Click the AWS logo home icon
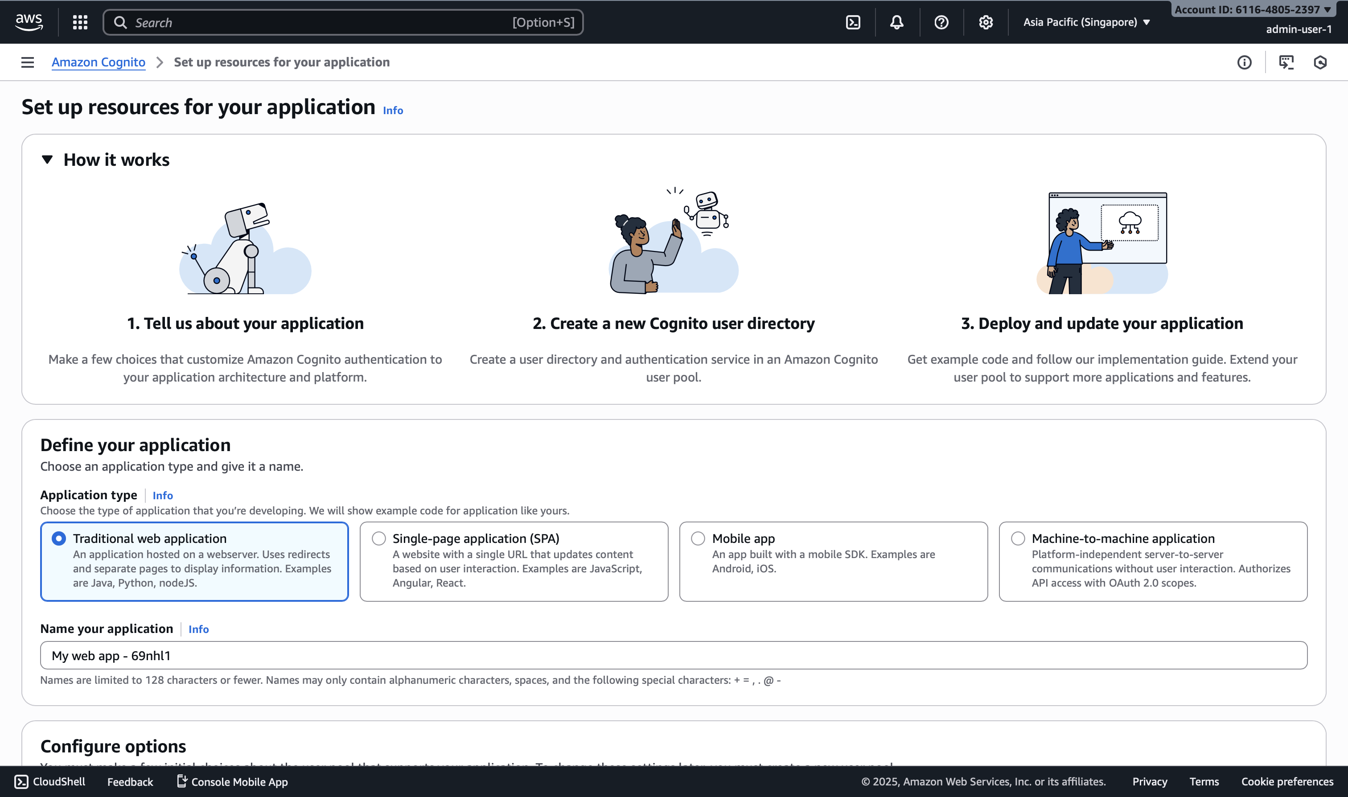 (29, 22)
